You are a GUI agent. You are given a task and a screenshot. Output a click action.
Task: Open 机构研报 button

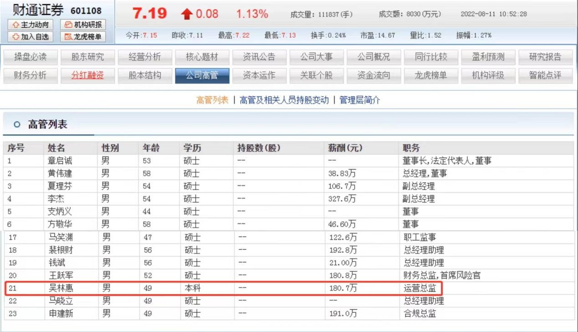point(83,25)
